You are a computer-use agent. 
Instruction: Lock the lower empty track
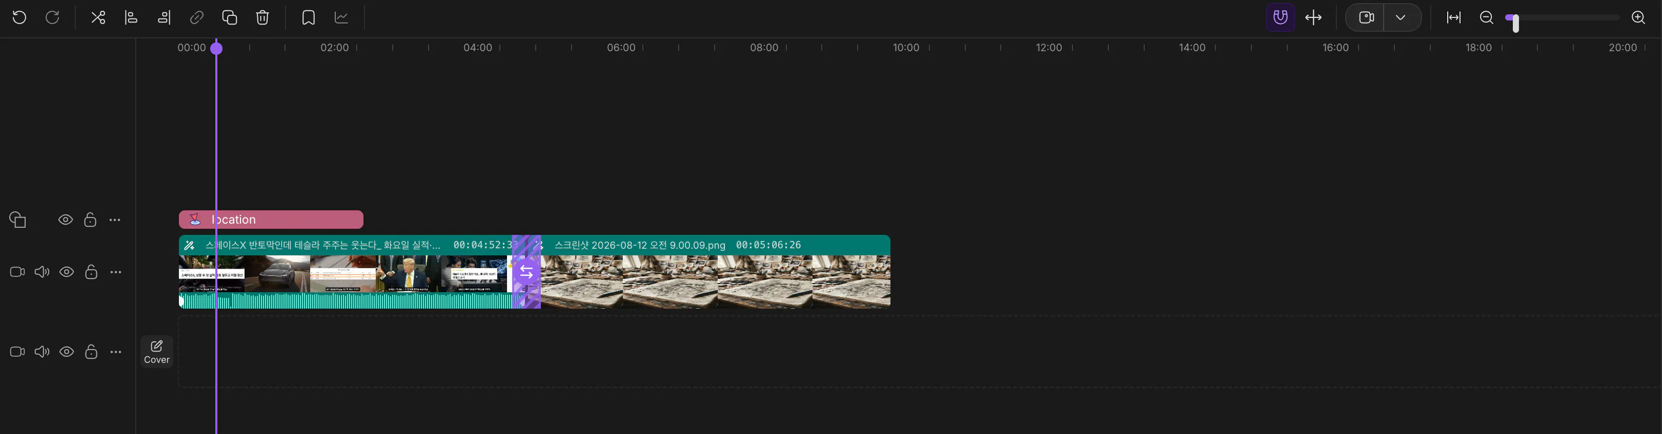(x=92, y=352)
